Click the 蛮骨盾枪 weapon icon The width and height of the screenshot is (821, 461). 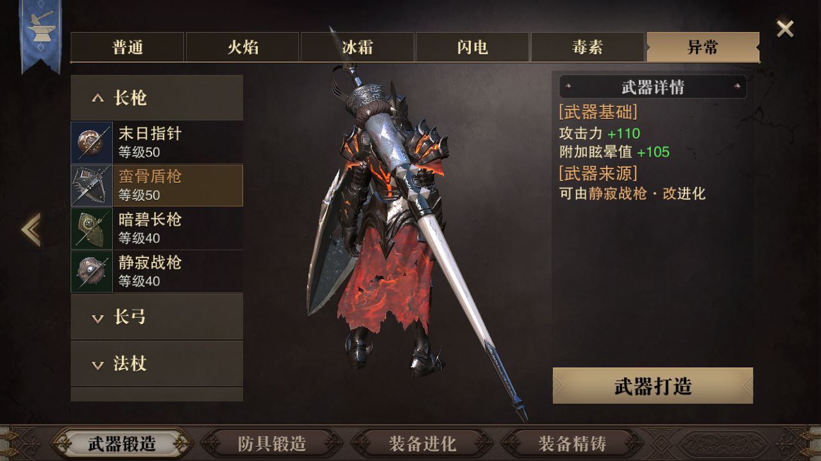92,186
